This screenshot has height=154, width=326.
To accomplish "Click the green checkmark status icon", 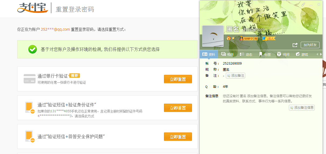I will (x=33, y=49).
